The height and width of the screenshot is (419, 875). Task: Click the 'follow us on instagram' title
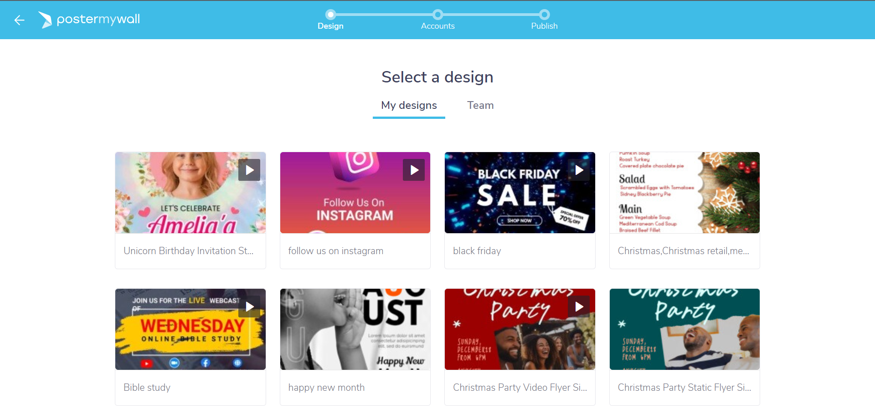pos(335,251)
